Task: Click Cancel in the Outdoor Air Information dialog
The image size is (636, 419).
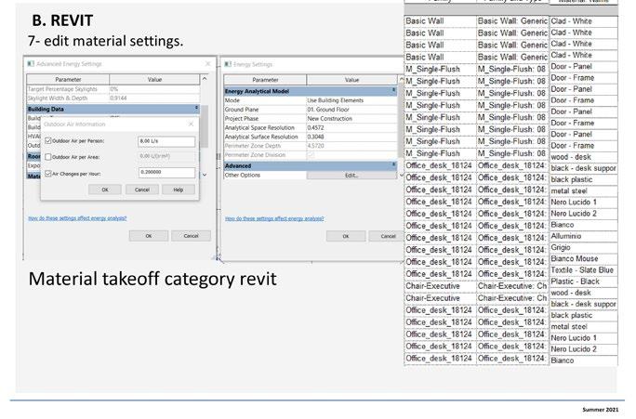Action: click(x=142, y=190)
